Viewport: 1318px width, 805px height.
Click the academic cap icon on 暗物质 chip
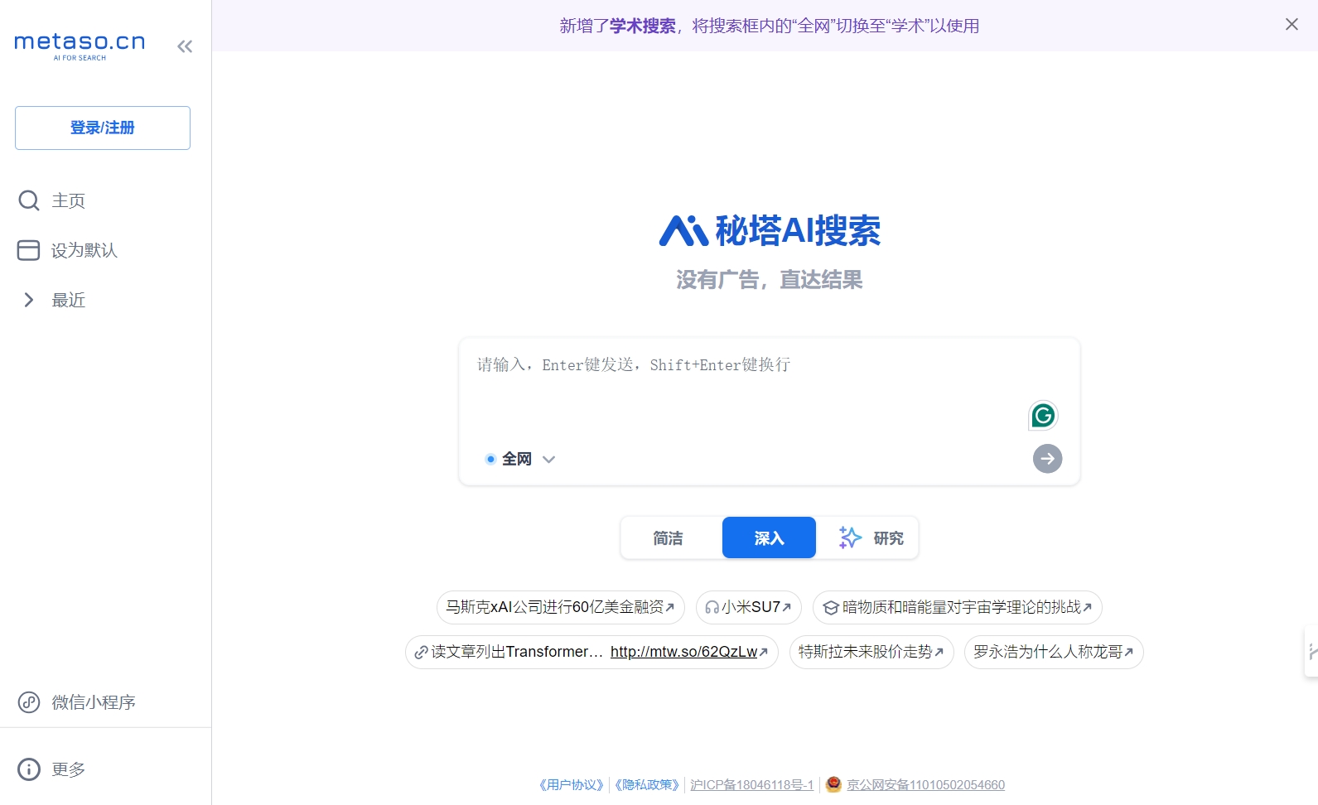pos(830,607)
